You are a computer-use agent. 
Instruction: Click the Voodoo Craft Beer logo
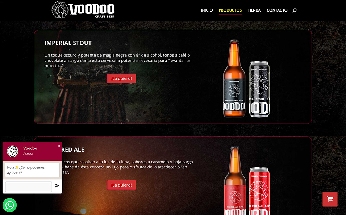[83, 10]
